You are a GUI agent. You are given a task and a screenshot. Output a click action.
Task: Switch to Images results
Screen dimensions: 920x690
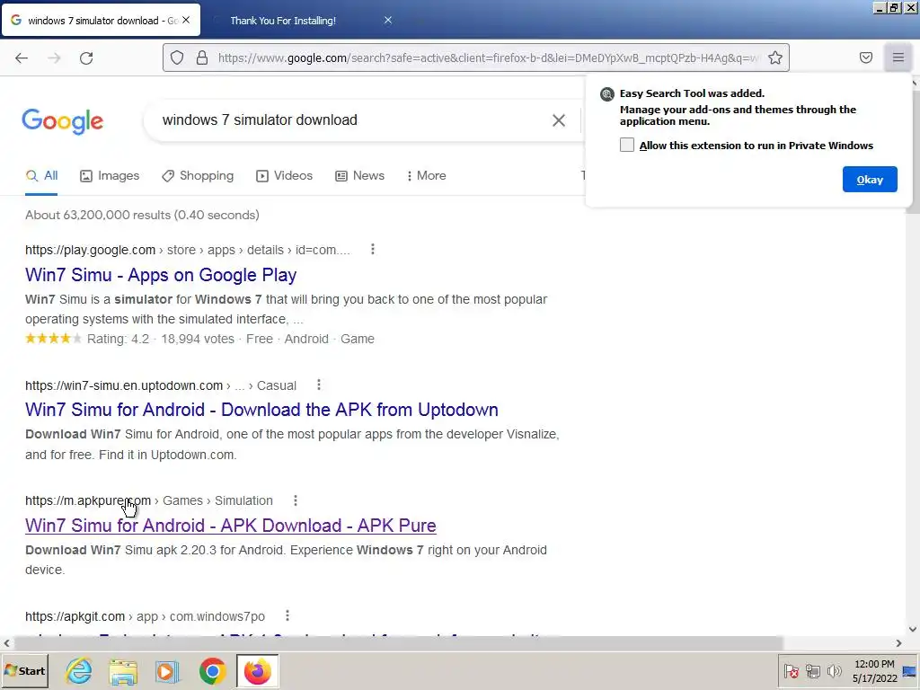tap(110, 175)
